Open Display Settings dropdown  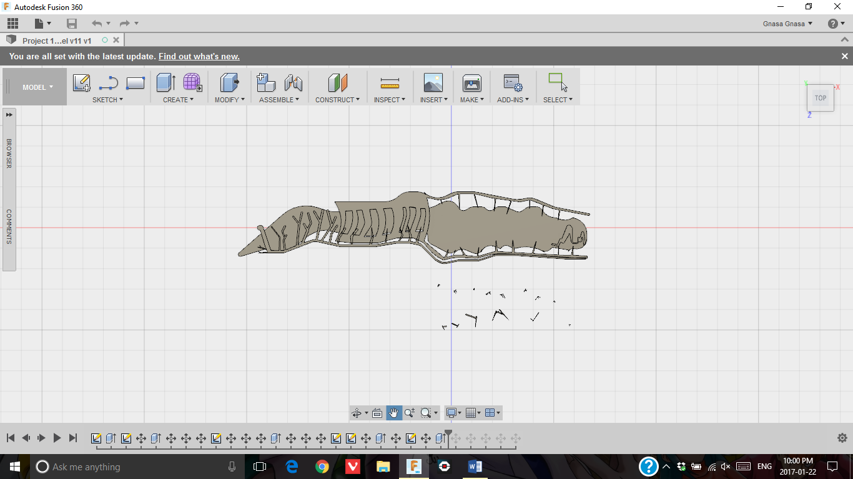453,413
